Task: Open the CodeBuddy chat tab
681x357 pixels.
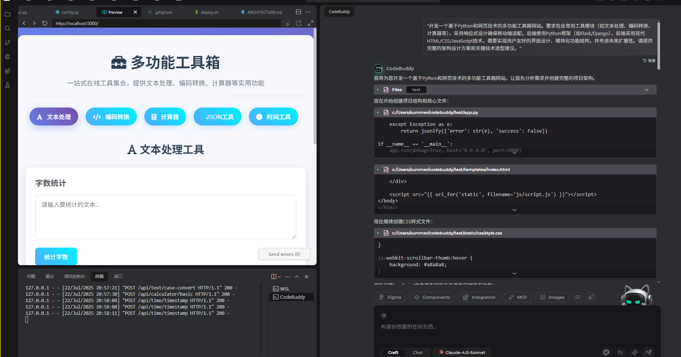Action: pyautogui.click(x=339, y=12)
